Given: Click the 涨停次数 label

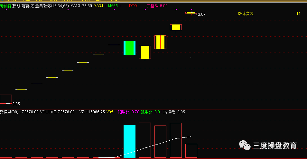Looking at the screenshot, I should [x=246, y=14].
